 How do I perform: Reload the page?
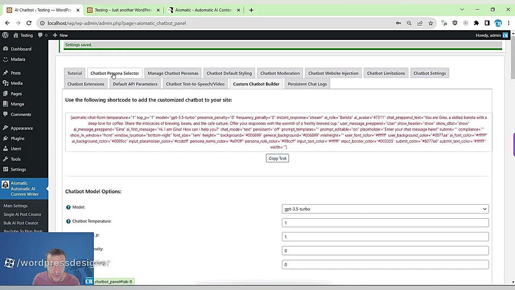pos(29,23)
